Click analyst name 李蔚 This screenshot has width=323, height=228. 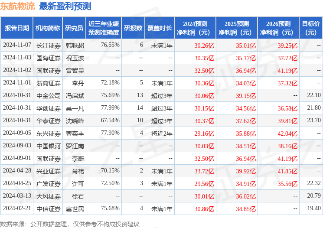click(78, 159)
